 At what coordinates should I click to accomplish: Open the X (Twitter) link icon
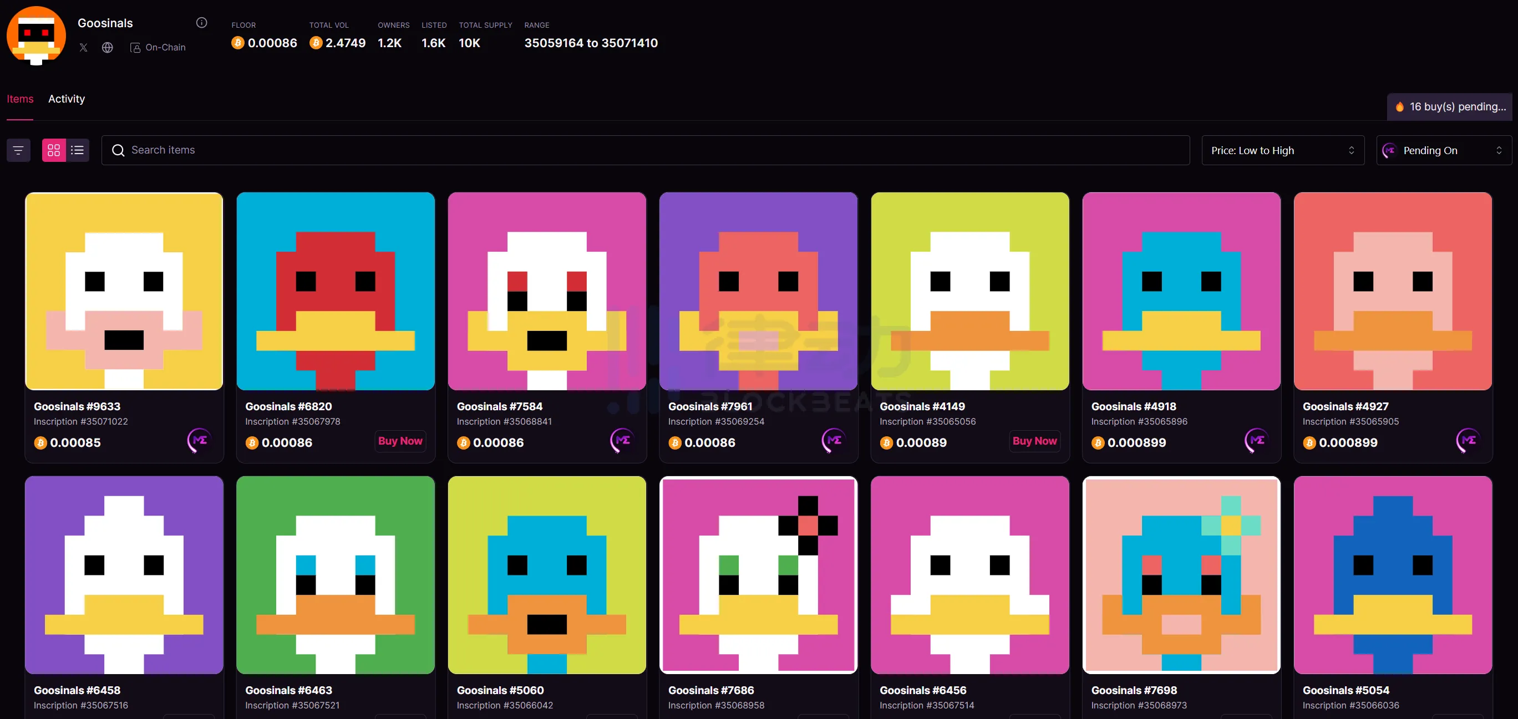[x=84, y=48]
